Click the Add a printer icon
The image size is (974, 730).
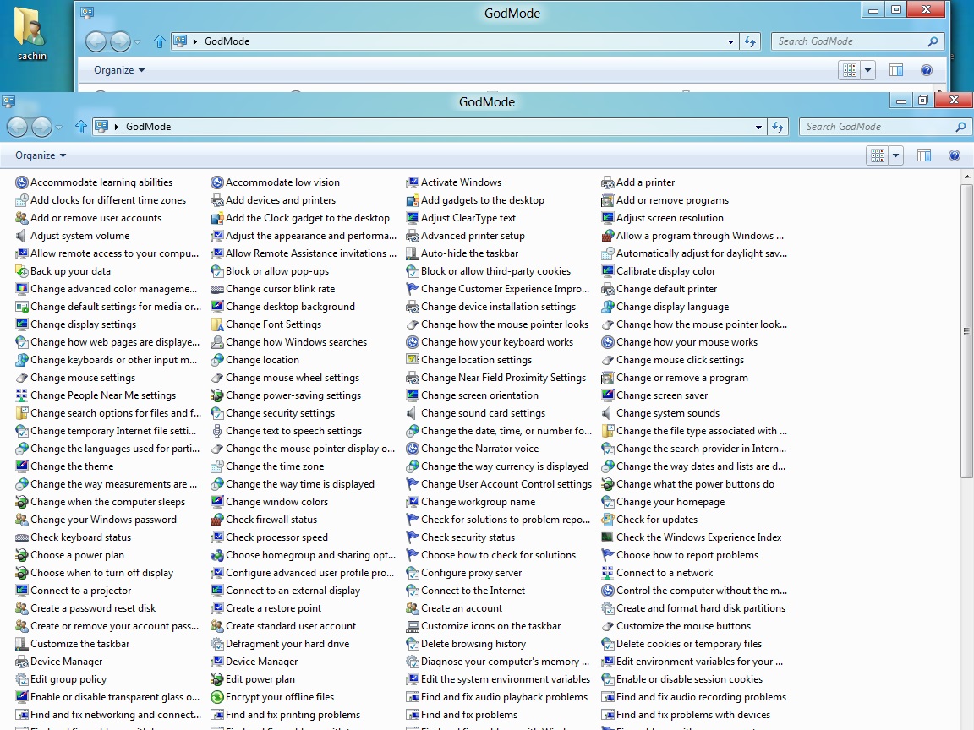coord(608,182)
